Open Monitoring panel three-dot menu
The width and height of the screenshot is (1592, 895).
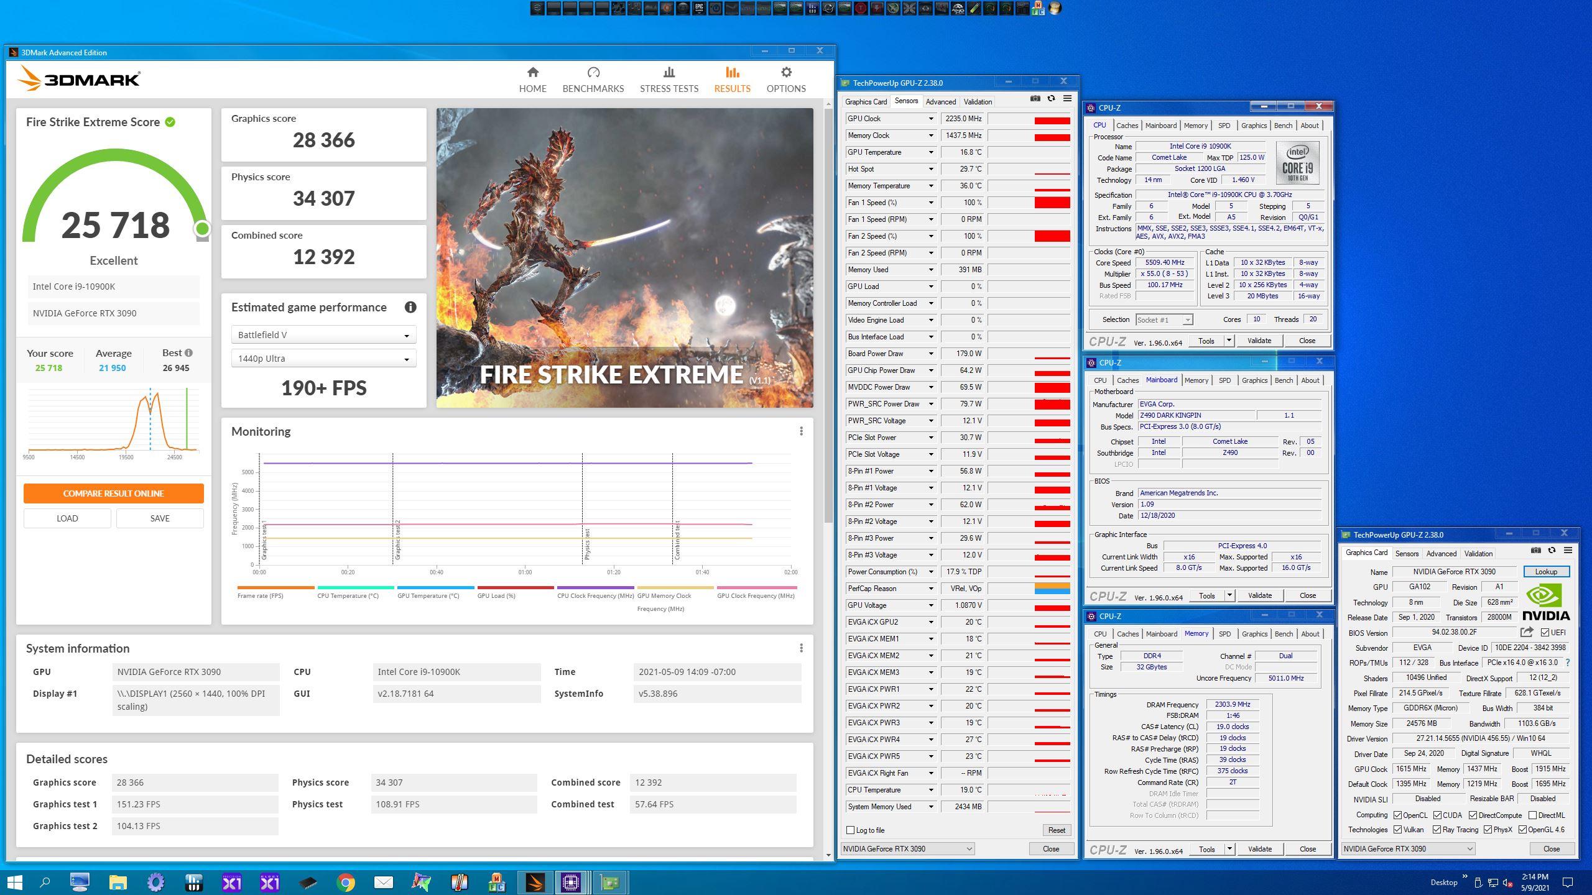tap(801, 431)
